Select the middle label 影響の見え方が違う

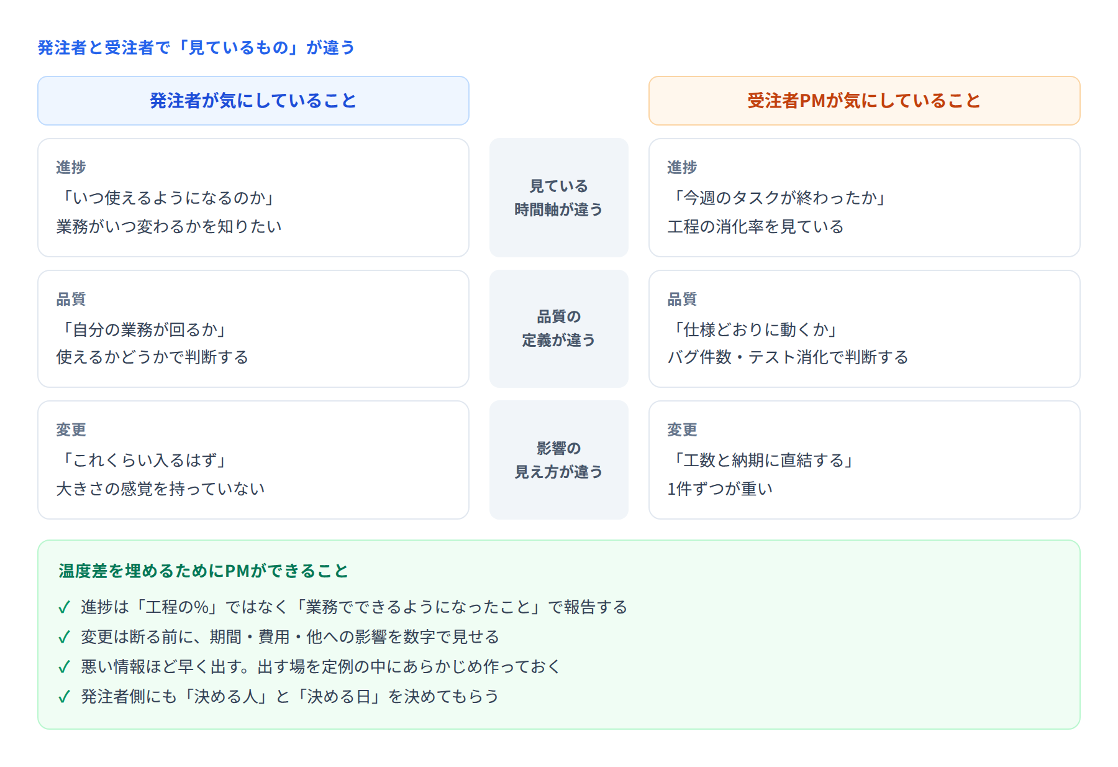coord(559,460)
